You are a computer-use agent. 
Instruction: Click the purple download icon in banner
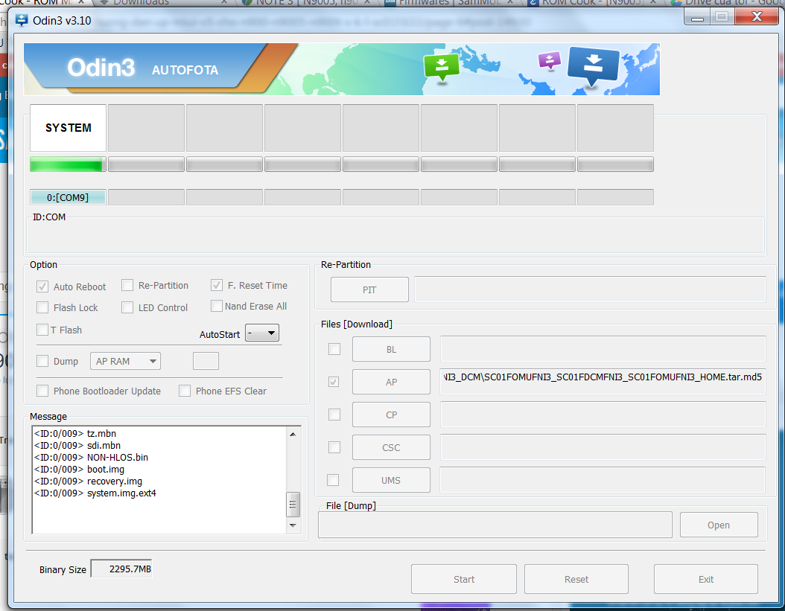click(x=549, y=61)
